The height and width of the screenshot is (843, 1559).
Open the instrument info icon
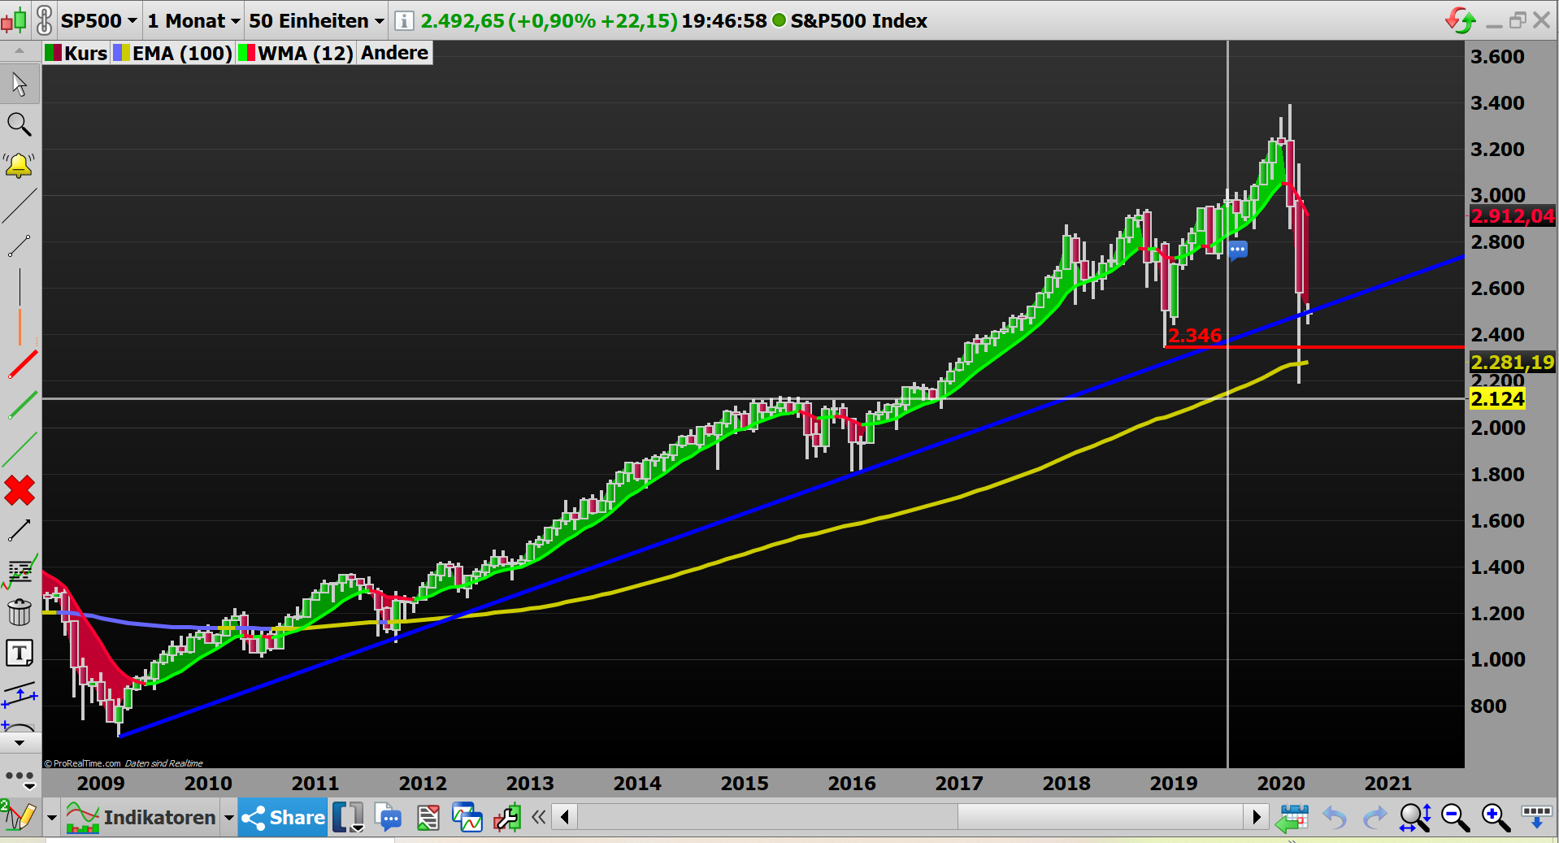(x=404, y=20)
